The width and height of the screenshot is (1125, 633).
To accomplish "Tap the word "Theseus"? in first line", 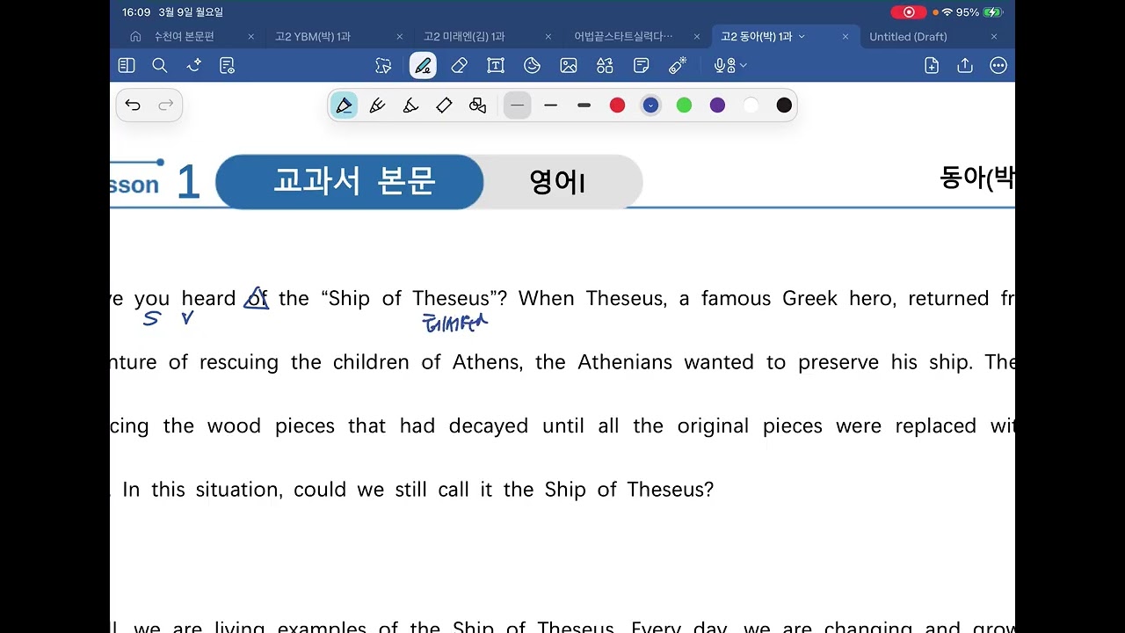I will tap(461, 299).
